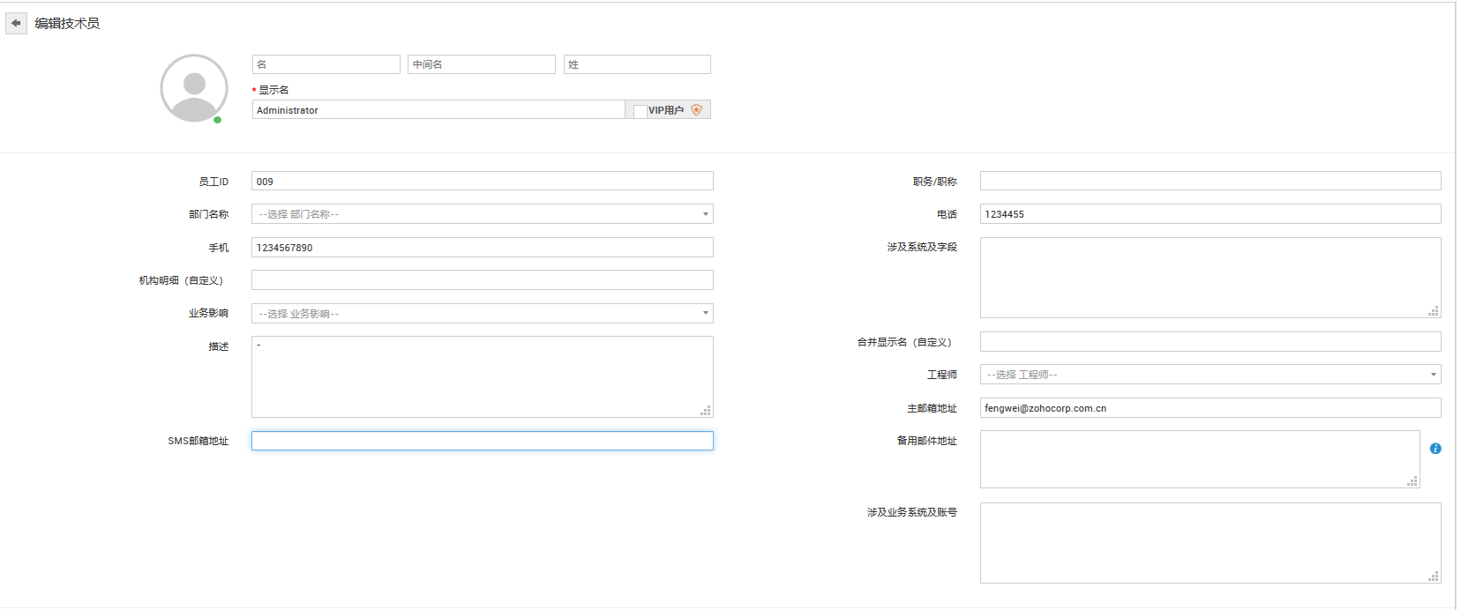Click the description box resize handle
Viewport: 1461px width, 610px height.
(706, 411)
